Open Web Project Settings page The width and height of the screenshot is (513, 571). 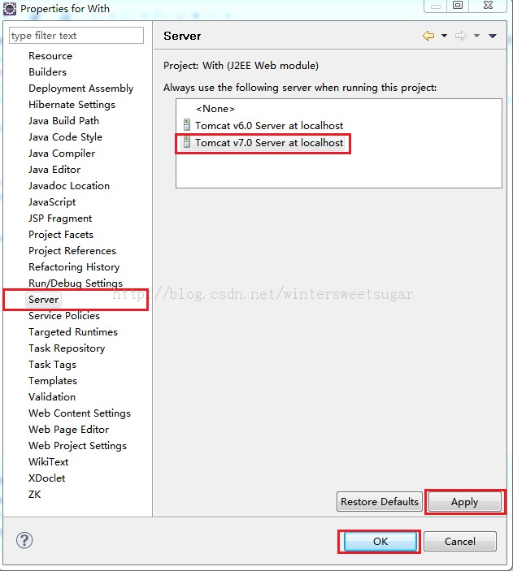coord(77,445)
